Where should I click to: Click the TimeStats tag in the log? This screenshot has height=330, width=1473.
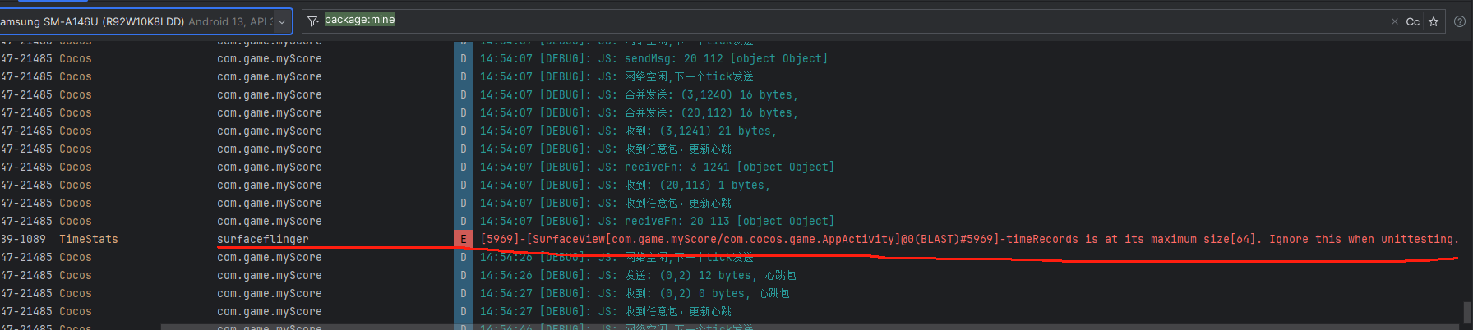click(89, 240)
